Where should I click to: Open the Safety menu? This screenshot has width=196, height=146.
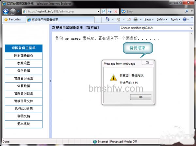pyautogui.click(x=162, y=20)
